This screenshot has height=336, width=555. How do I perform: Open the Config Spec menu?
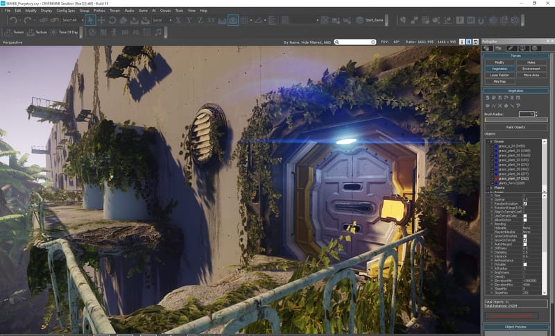tap(65, 10)
